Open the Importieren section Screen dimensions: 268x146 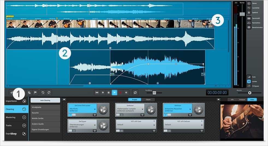click(x=16, y=101)
